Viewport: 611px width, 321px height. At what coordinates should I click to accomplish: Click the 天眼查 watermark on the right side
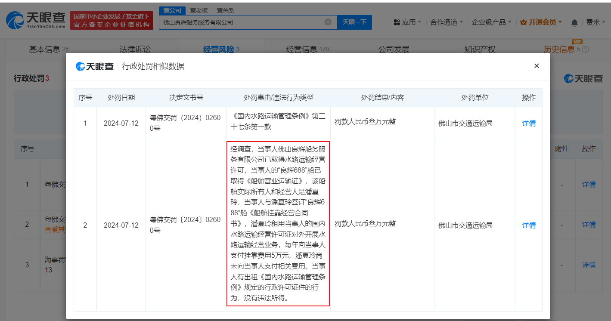click(583, 79)
